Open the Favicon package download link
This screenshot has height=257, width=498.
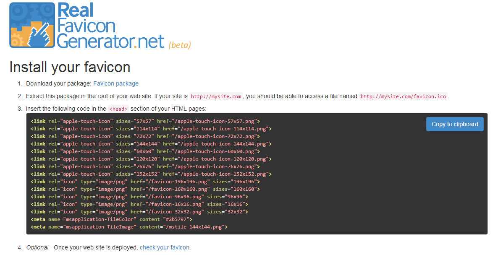coord(115,83)
